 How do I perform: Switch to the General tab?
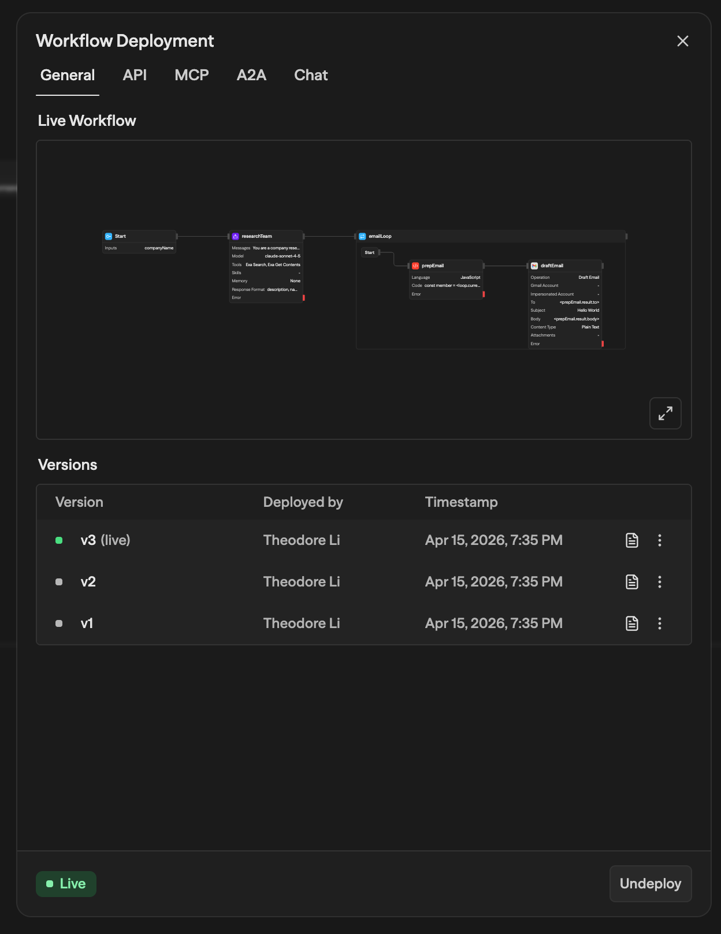pyautogui.click(x=68, y=75)
